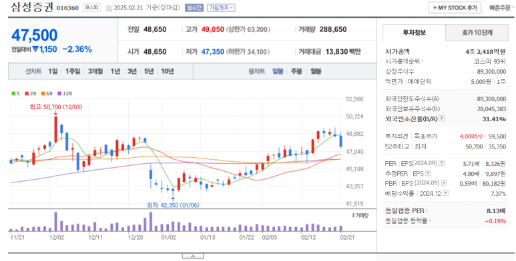The width and height of the screenshot is (516, 261).
Task: Click the calendar icon beside the 2025.02.21 date
Action: pos(109,8)
